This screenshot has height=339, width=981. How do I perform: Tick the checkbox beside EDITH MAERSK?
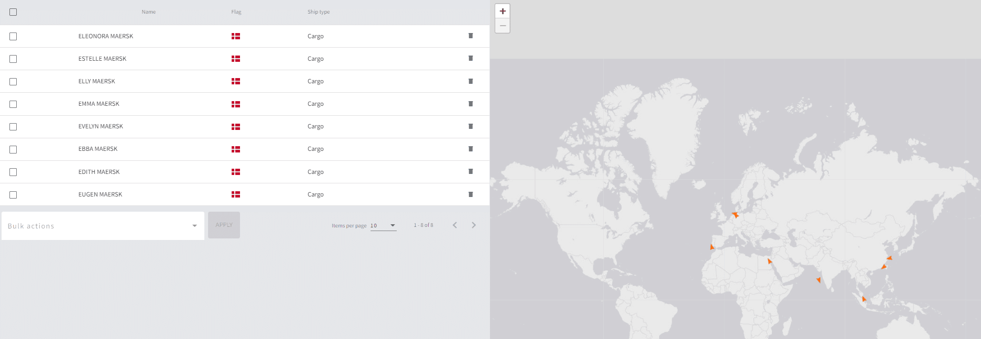(x=13, y=172)
